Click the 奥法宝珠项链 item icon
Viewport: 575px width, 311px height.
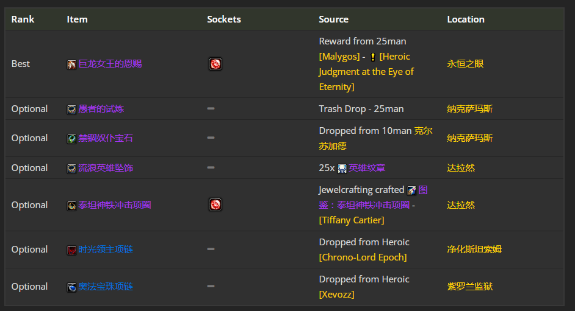(x=71, y=287)
